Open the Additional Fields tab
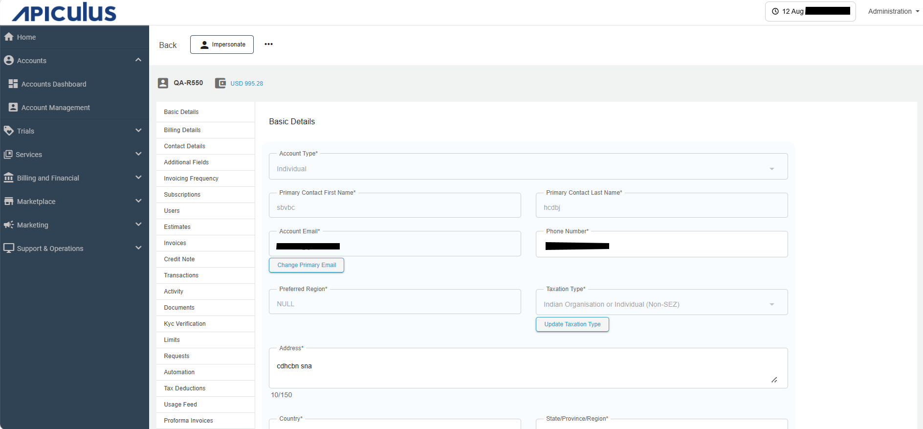923x429 pixels. click(x=205, y=162)
